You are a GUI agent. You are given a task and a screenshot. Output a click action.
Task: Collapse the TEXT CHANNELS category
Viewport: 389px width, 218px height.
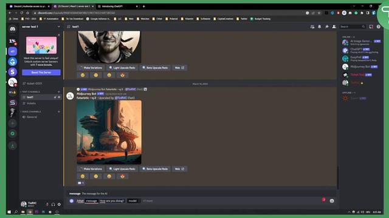[x=31, y=91]
